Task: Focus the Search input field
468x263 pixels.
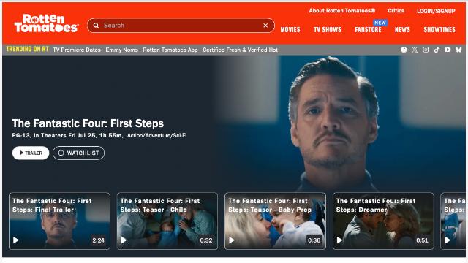Action: 181,26
